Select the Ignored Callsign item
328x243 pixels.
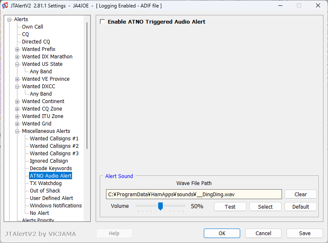(x=49, y=161)
